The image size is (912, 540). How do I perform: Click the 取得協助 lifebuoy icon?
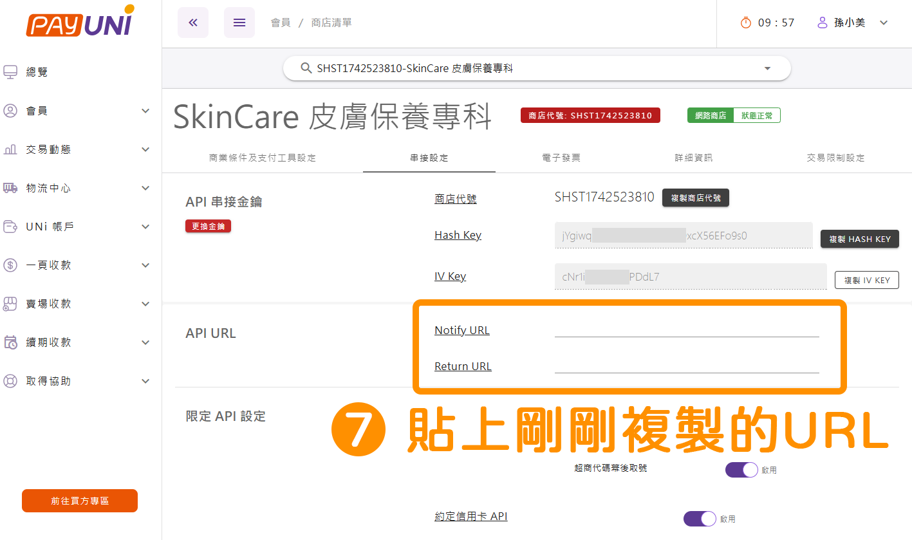pos(10,381)
